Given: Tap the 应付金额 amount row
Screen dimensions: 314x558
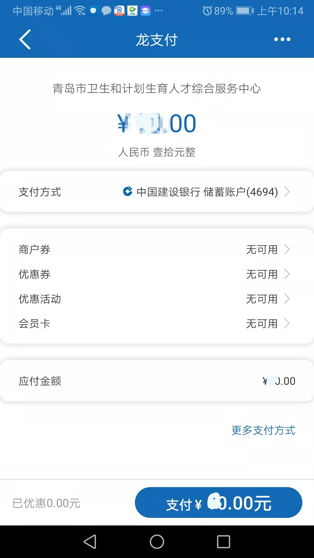Looking at the screenshot, I should click(x=157, y=381).
